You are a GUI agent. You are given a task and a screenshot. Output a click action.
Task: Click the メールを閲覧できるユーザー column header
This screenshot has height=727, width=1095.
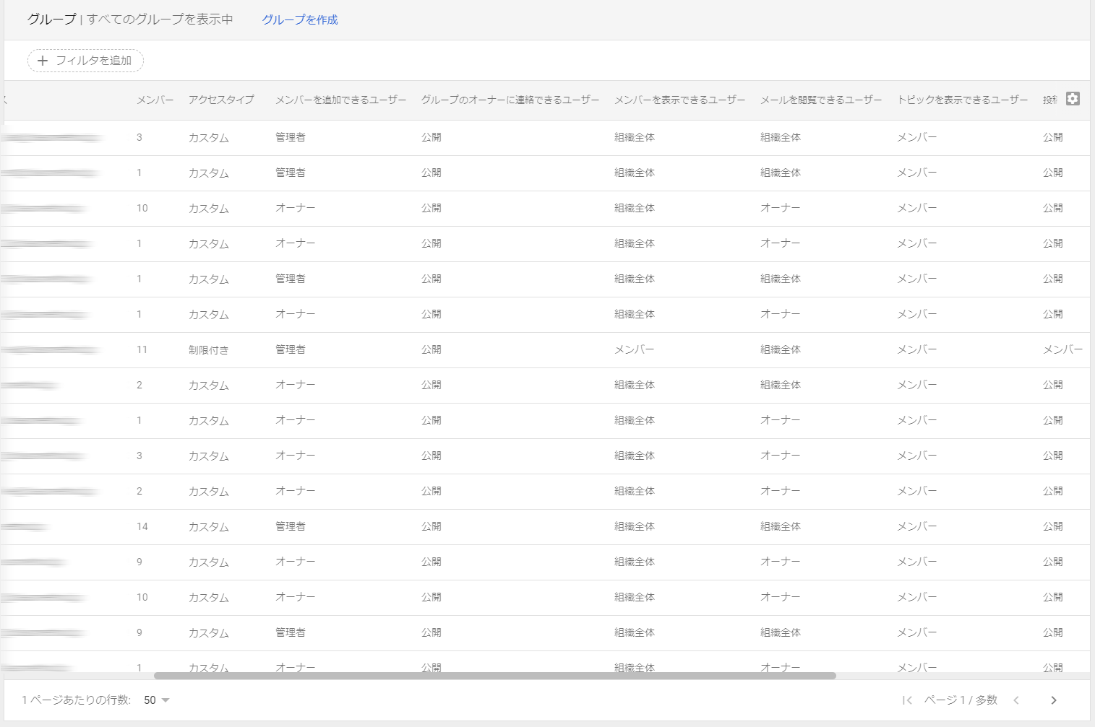click(820, 100)
